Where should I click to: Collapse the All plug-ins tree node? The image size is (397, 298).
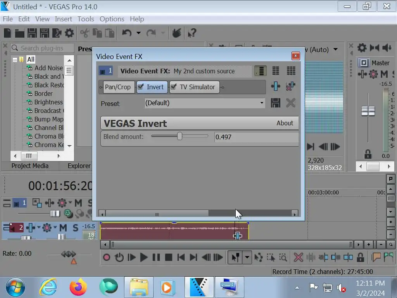click(x=15, y=60)
